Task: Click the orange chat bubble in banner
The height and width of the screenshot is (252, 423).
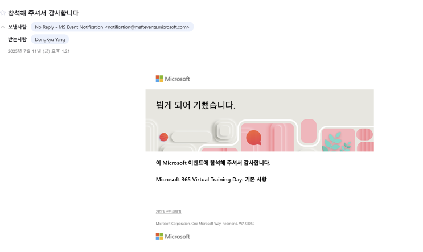Action: point(253,138)
